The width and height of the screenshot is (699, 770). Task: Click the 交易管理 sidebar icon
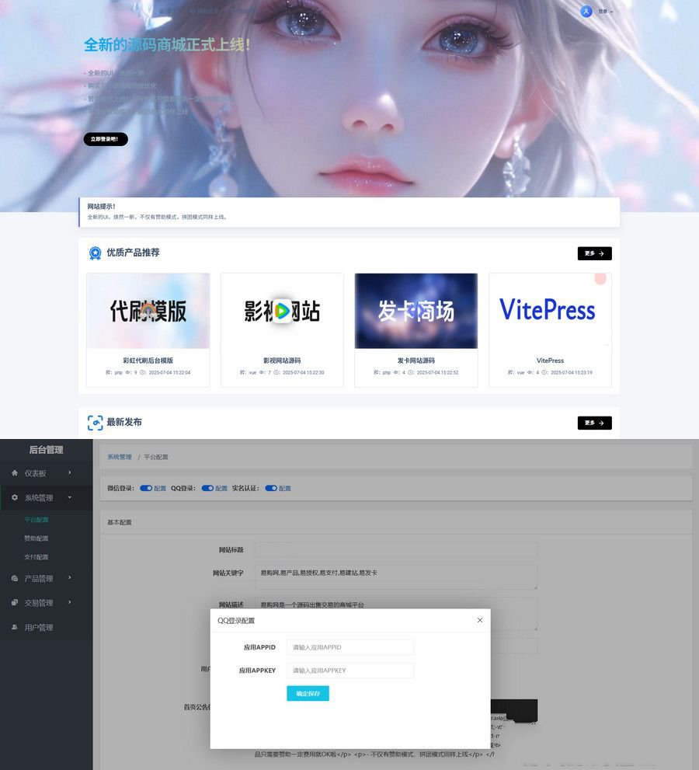(15, 603)
